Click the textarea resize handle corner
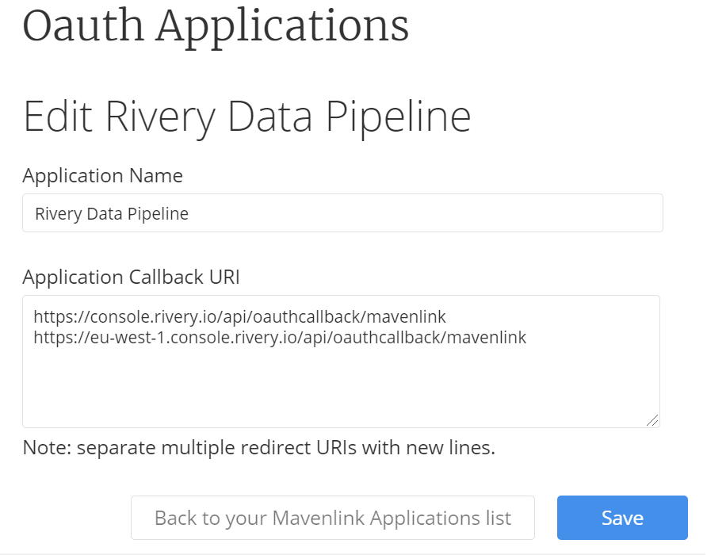 [652, 420]
